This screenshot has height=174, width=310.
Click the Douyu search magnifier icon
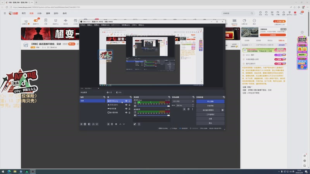251,14
